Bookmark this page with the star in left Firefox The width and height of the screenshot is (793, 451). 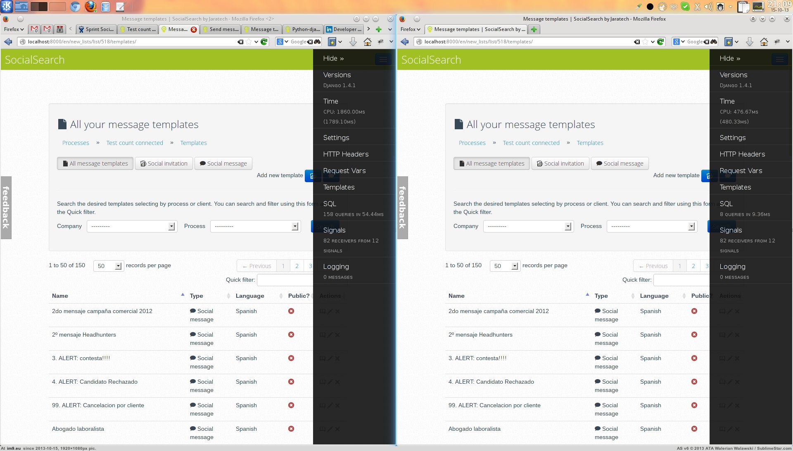tap(249, 42)
